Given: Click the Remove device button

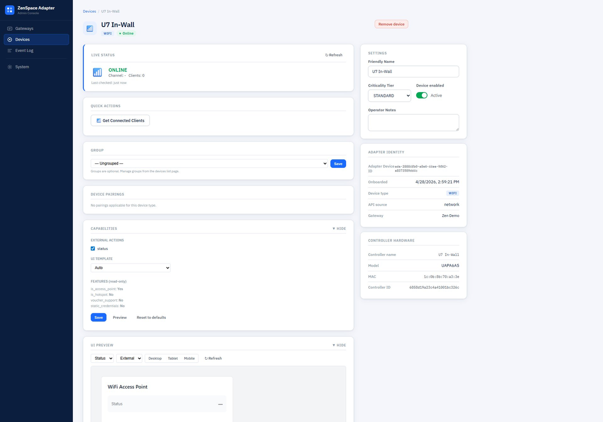Looking at the screenshot, I should point(391,24).
